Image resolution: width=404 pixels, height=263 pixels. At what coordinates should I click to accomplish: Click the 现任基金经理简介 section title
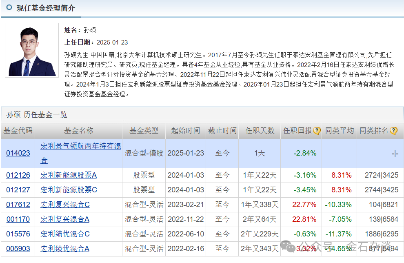point(46,8)
